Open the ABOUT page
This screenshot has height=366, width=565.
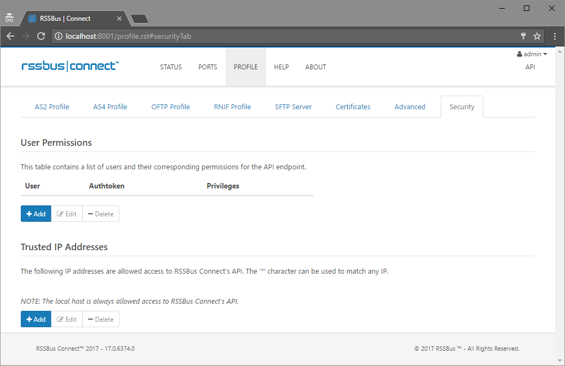tap(316, 67)
